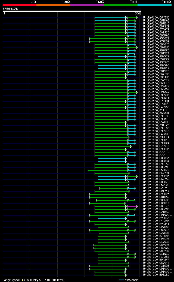The width and height of the screenshot is (174, 282).
Task: Select the UniRef100_A3DSX0 label
Action: click(156, 62)
